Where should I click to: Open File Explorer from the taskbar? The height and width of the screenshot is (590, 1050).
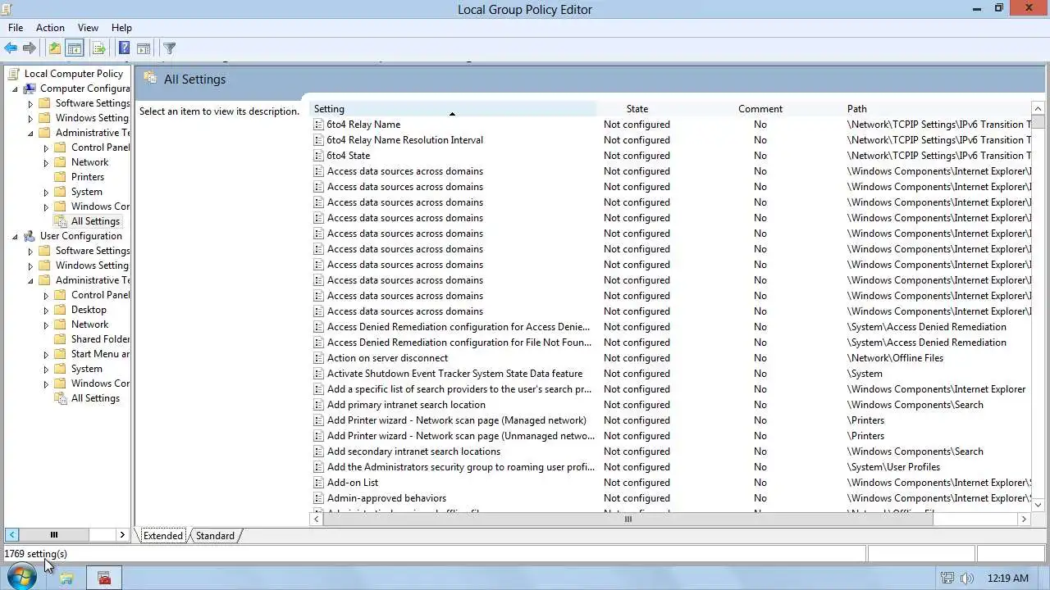(x=66, y=578)
